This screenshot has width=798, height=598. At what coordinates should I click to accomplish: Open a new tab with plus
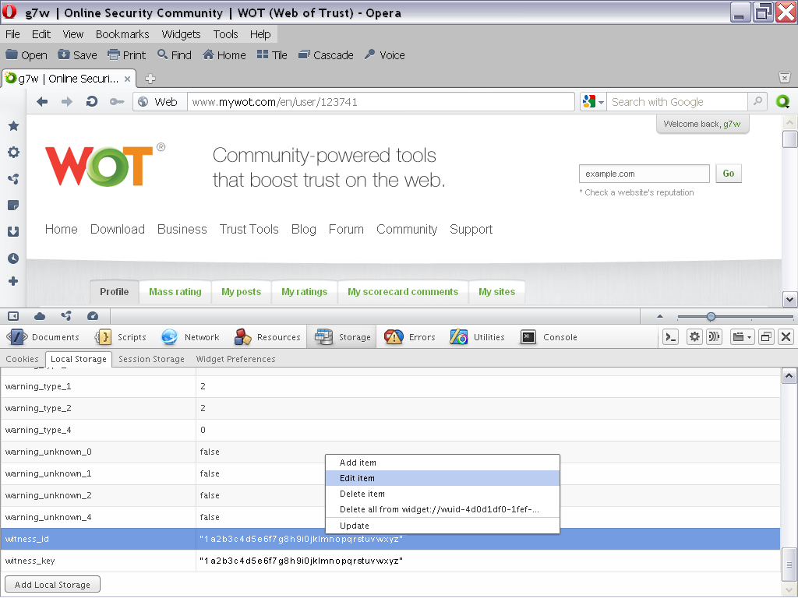click(x=150, y=79)
